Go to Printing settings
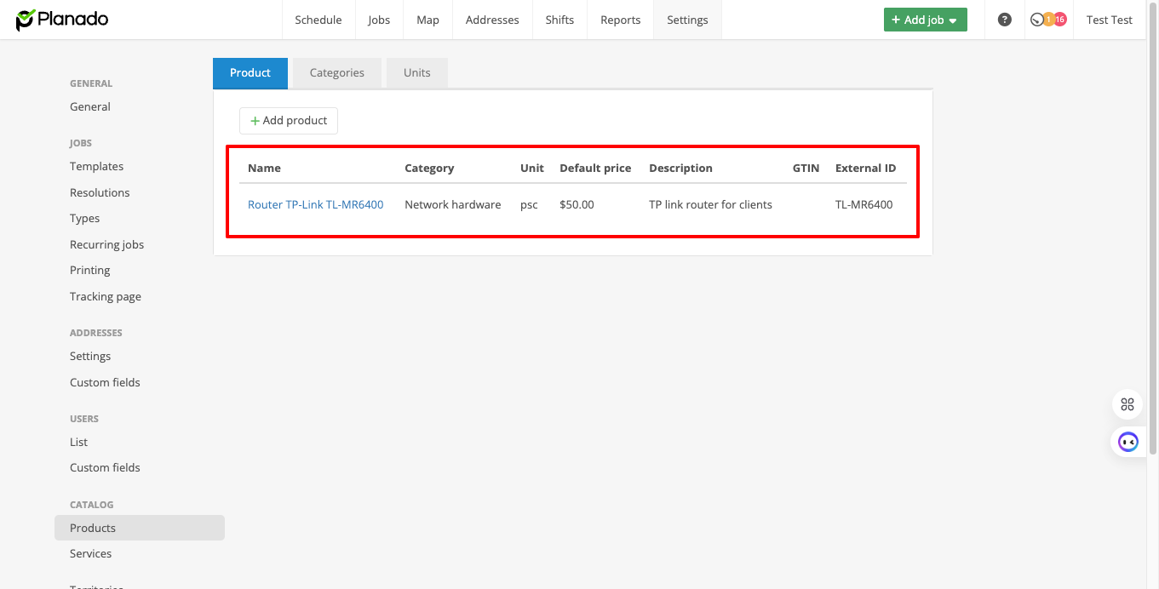1159x589 pixels. [x=89, y=270]
